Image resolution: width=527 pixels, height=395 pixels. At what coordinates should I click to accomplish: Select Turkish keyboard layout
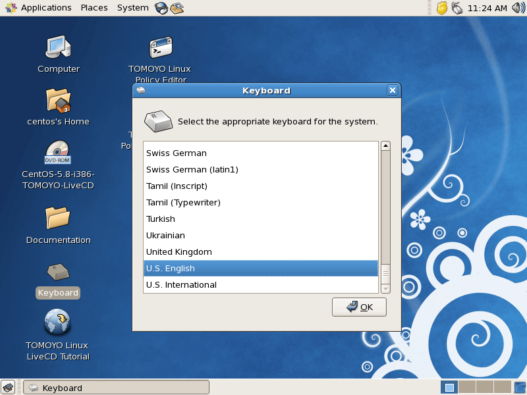tap(261, 219)
